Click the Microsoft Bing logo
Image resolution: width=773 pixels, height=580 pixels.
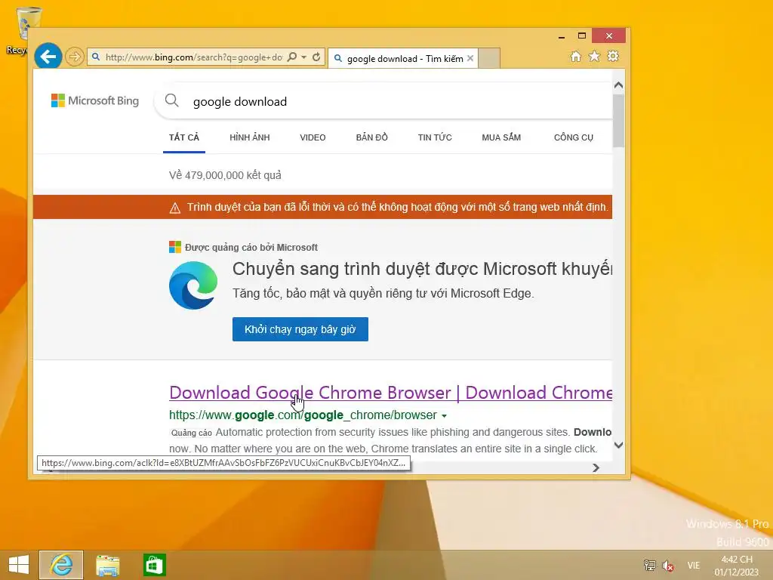[95, 100]
